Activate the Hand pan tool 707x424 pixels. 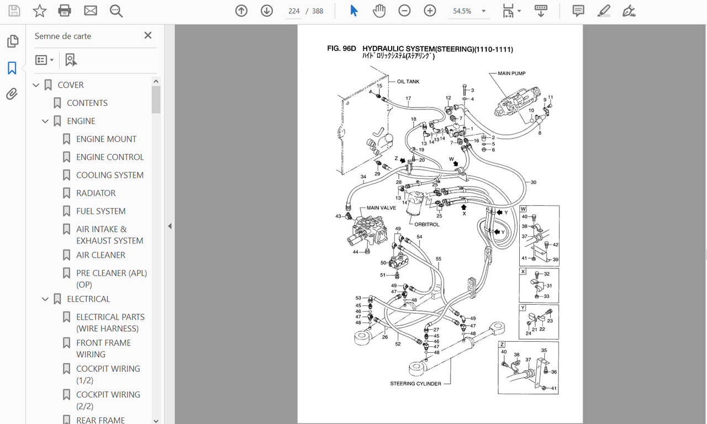click(x=379, y=10)
